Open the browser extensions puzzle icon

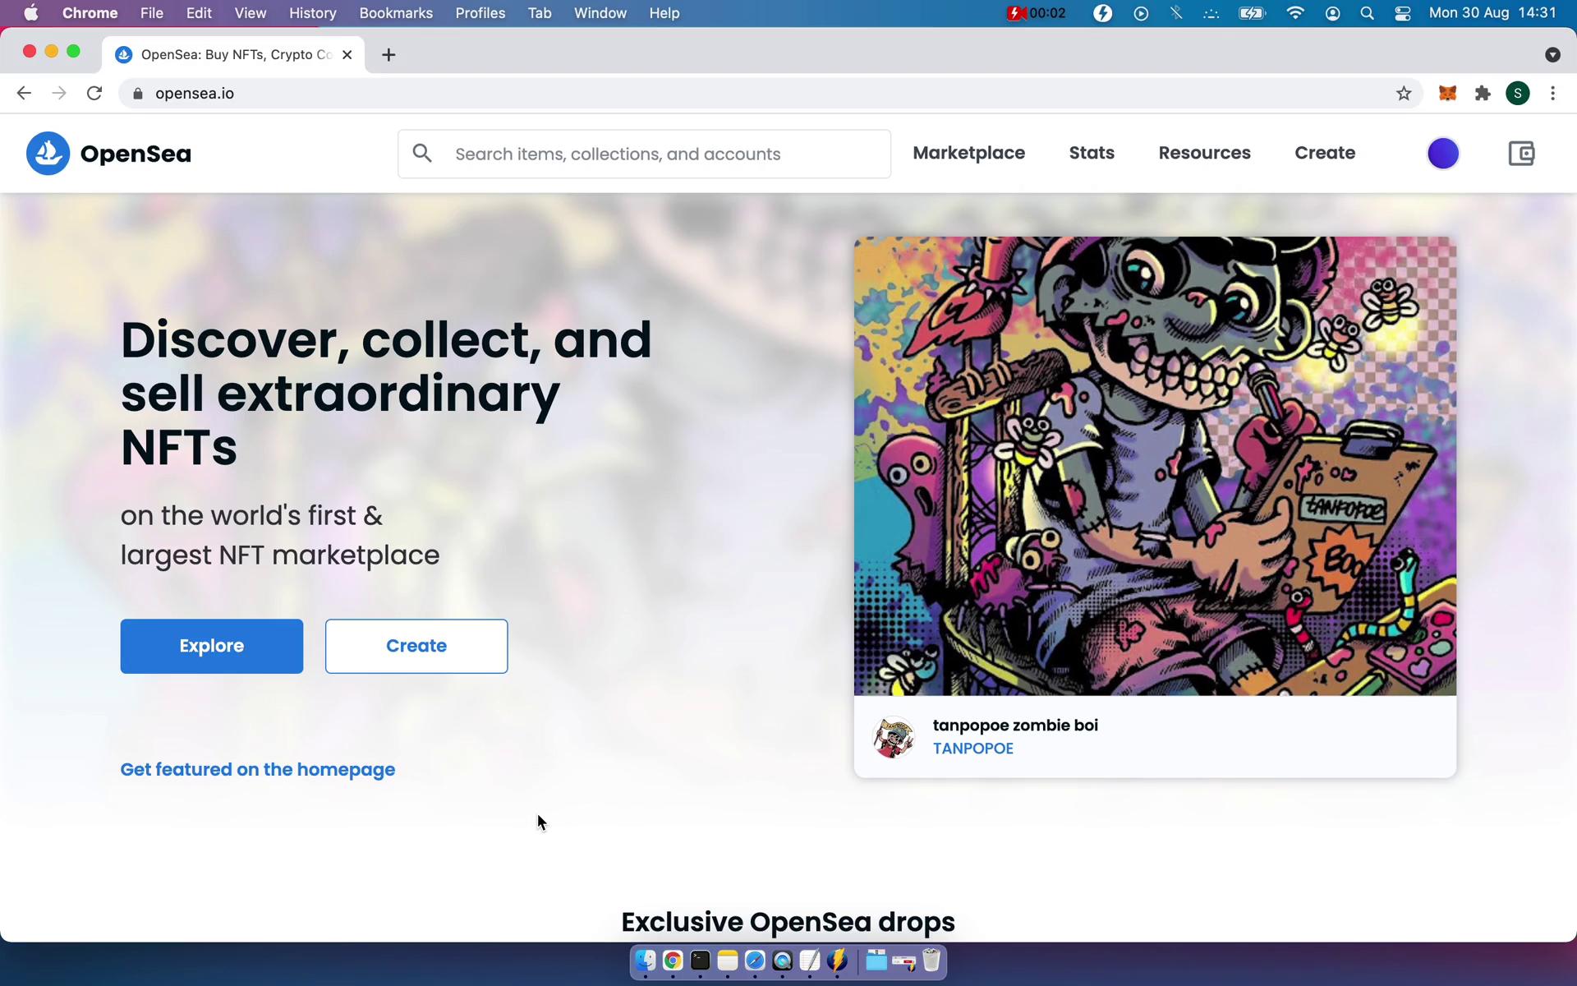[x=1483, y=93]
